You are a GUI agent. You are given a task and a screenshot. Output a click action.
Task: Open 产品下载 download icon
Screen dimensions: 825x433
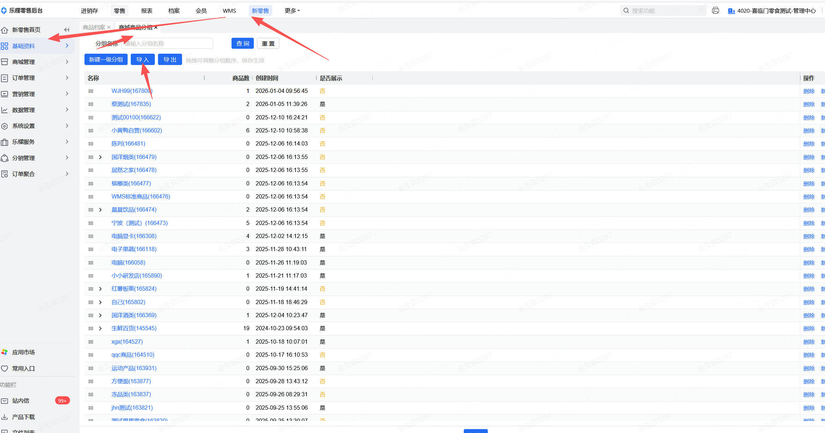click(x=5, y=417)
